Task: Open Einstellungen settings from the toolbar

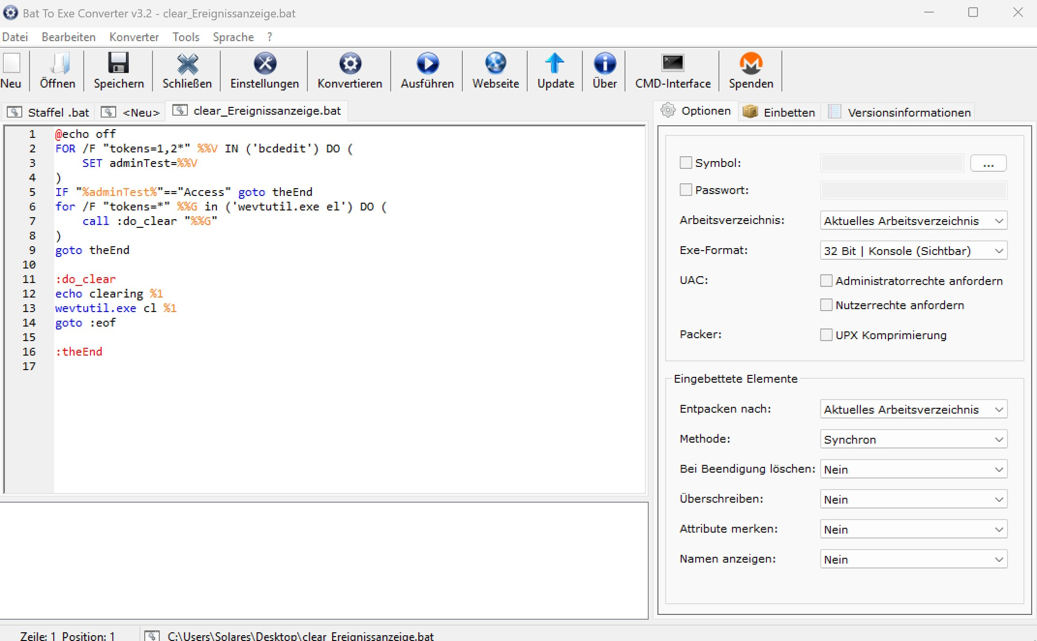Action: pyautogui.click(x=265, y=63)
